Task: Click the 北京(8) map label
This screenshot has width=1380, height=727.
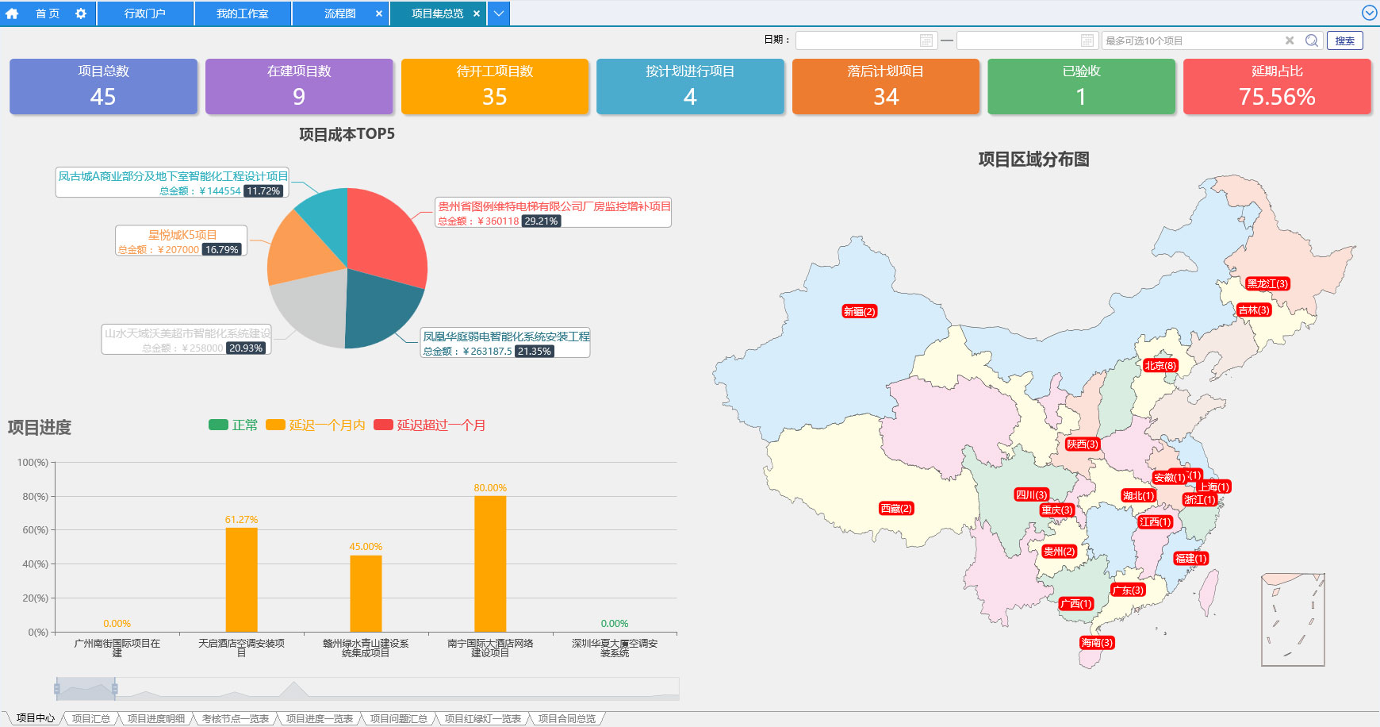Action: tap(1160, 366)
